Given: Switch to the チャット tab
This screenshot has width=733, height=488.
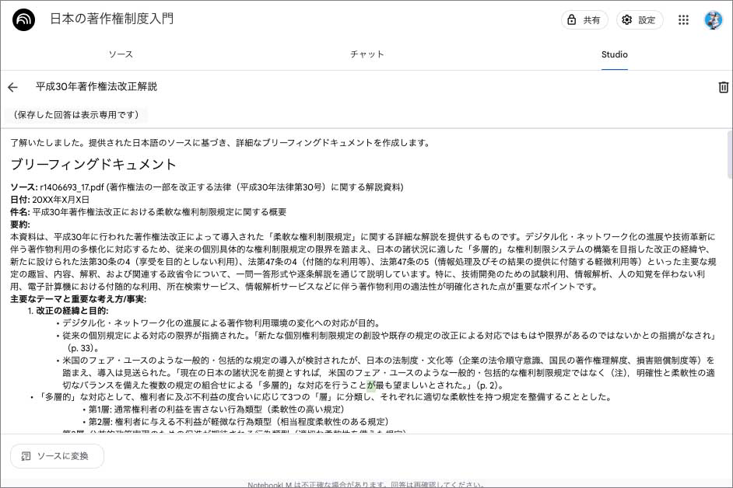Looking at the screenshot, I should (x=366, y=54).
